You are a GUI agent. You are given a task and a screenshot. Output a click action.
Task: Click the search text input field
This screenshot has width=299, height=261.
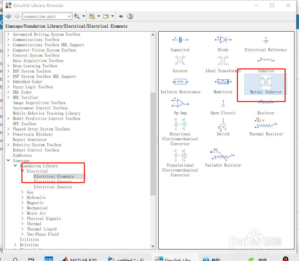point(45,16)
